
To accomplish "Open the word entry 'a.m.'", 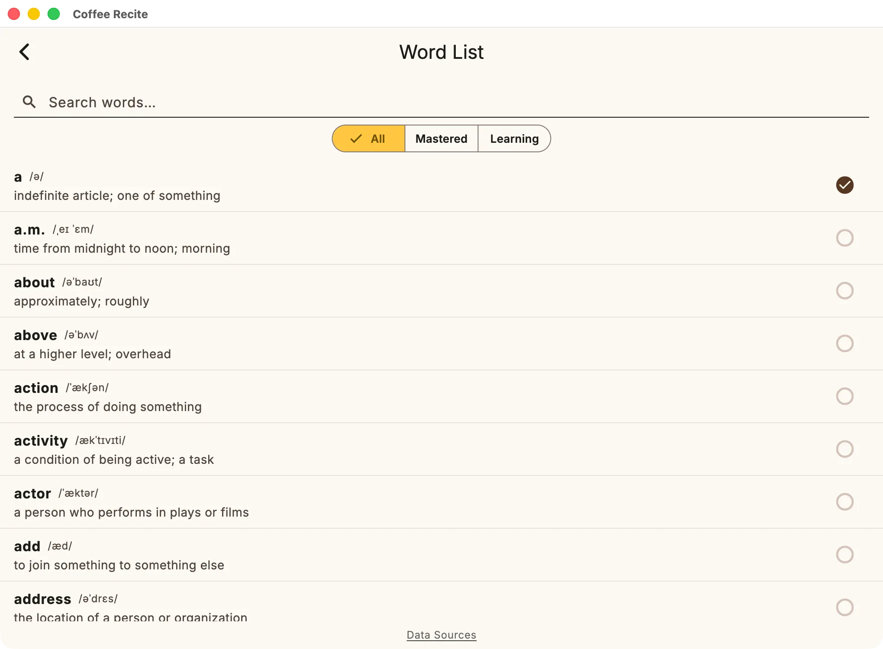I will tap(441, 238).
